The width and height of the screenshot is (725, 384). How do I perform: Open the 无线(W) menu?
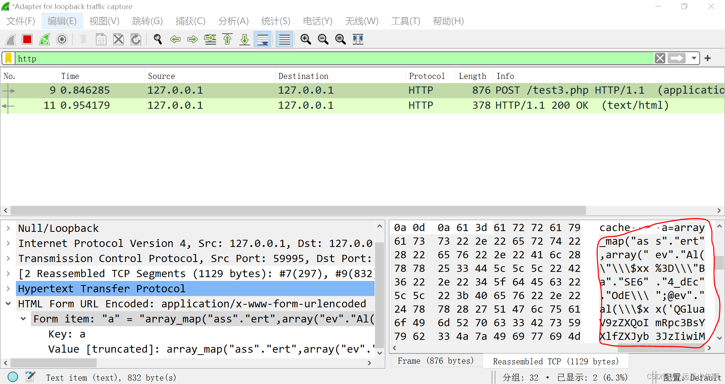362,21
